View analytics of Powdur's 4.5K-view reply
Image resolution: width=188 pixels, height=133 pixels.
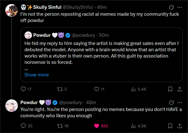point(139,126)
